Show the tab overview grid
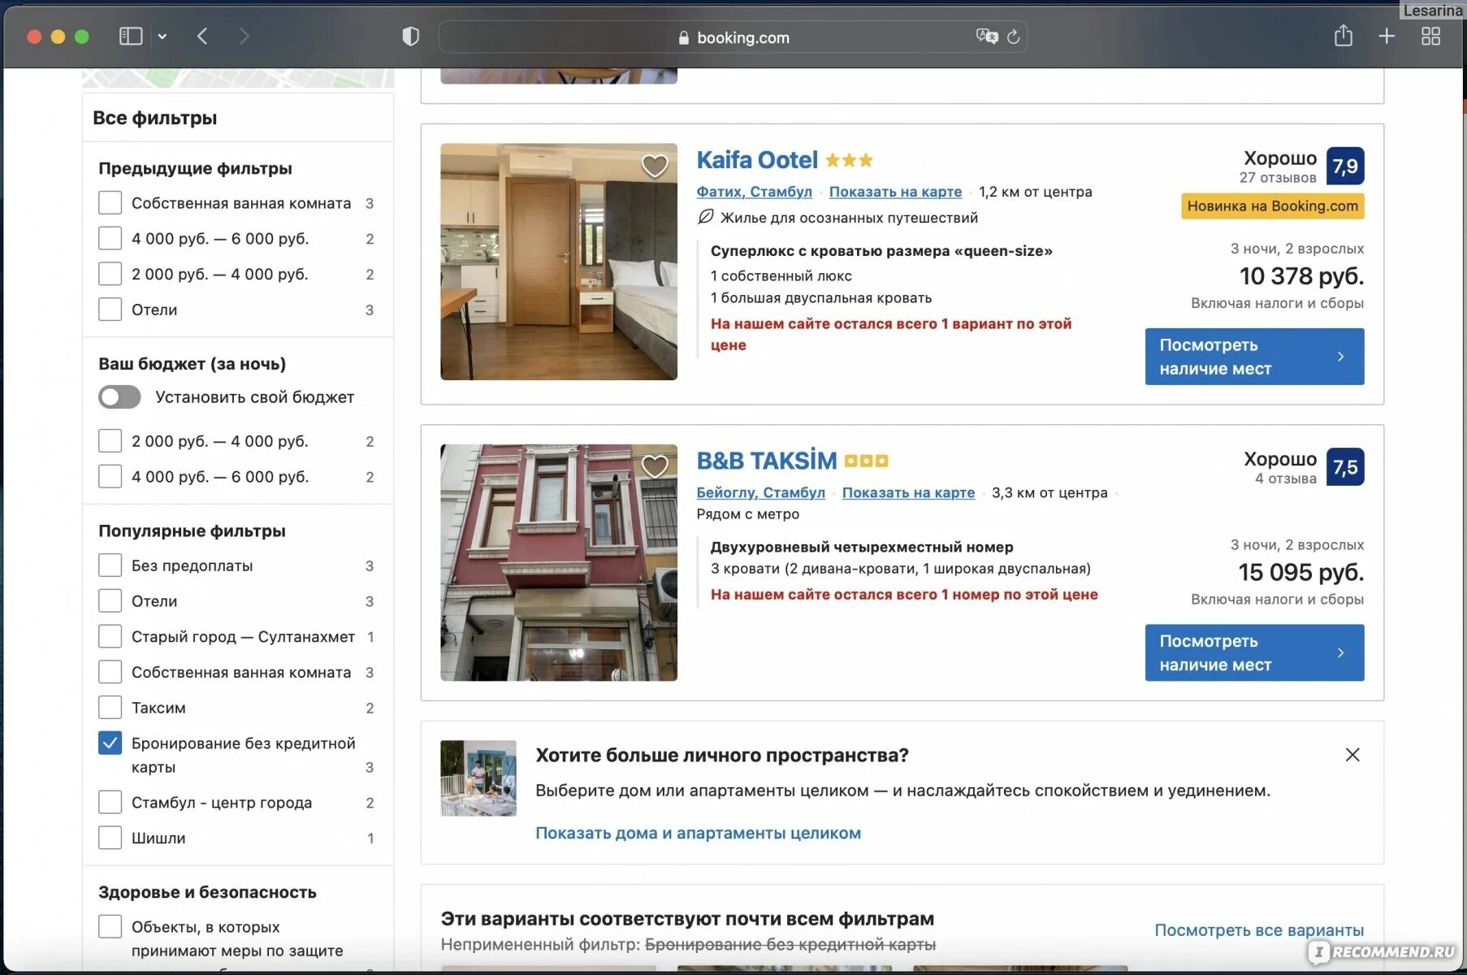 tap(1430, 37)
